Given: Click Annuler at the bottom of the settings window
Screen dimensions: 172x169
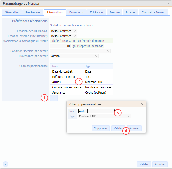Looking at the screenshot, I should tap(160, 164).
